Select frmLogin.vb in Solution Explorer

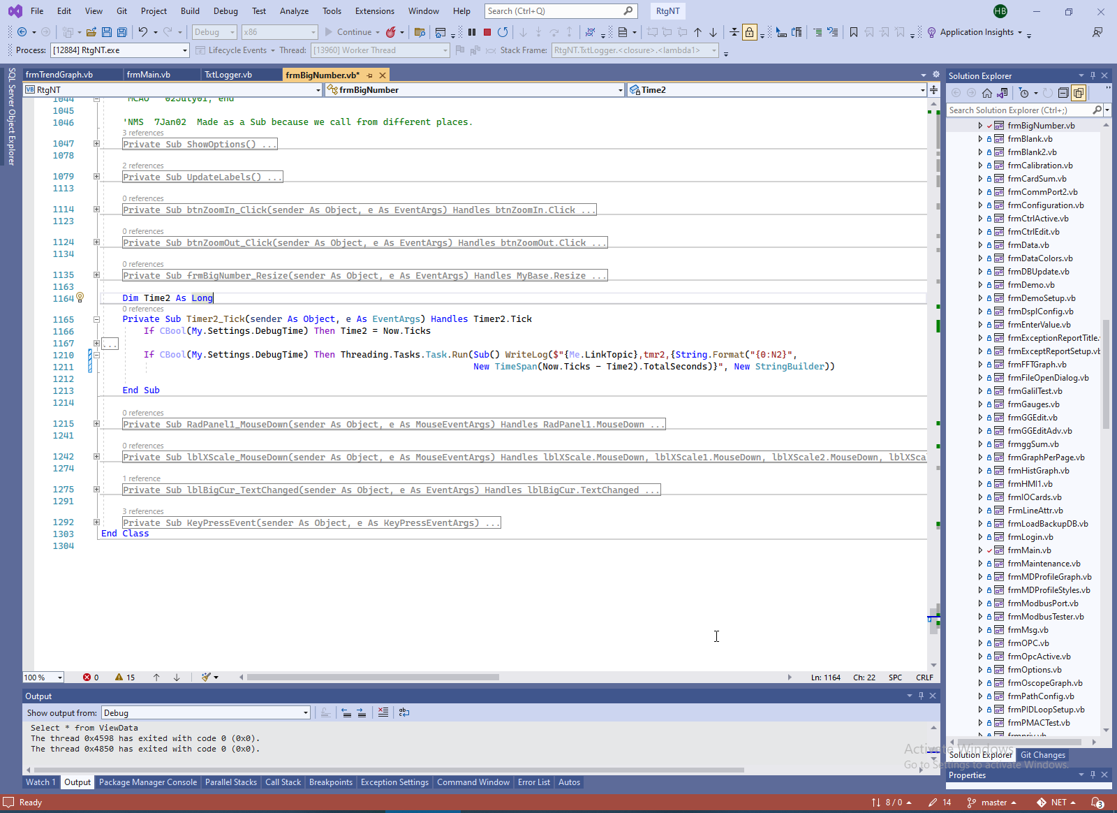tap(1030, 537)
